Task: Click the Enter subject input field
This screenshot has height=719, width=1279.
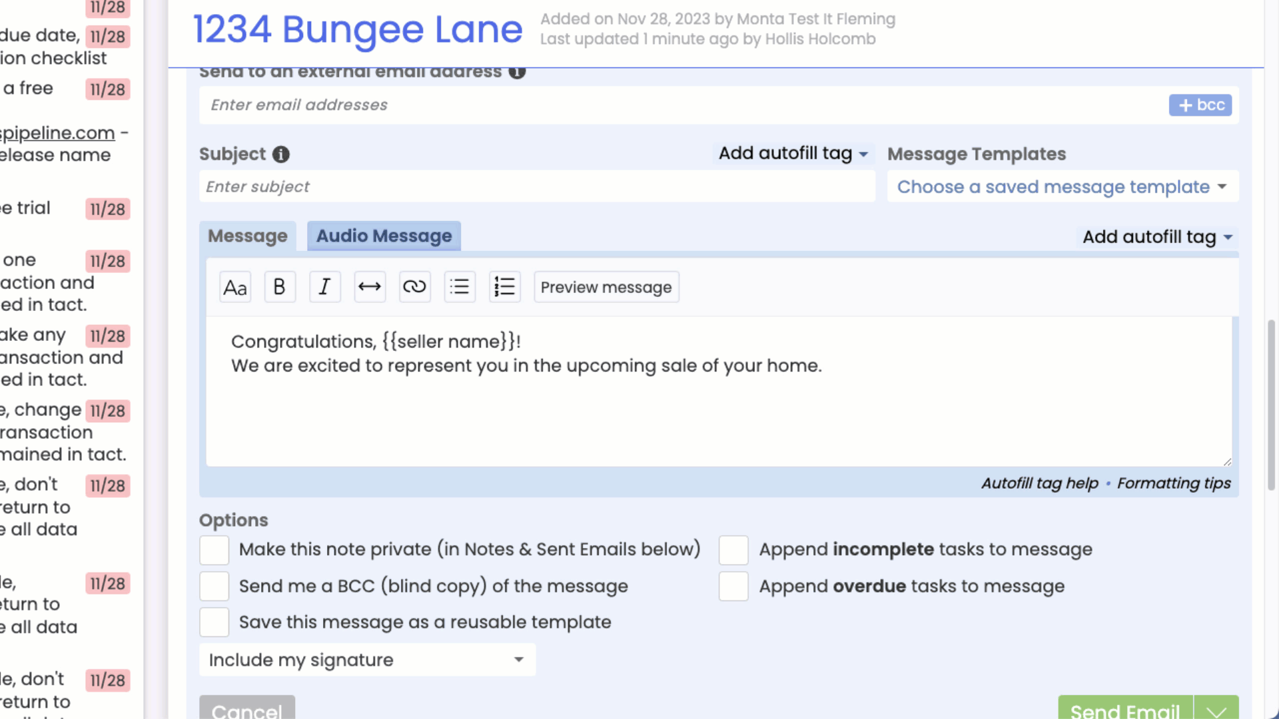Action: pos(537,187)
